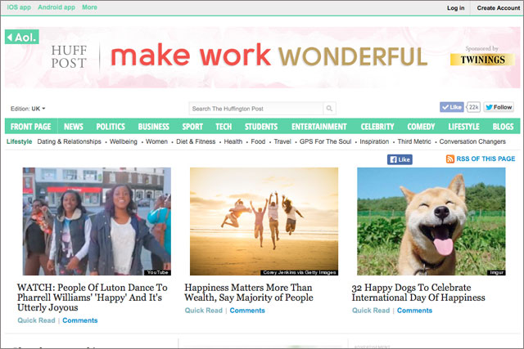Image resolution: width=524 pixels, height=349 pixels.
Task: Click the Android app link
Action: pyautogui.click(x=56, y=7)
